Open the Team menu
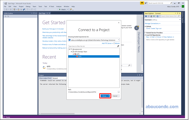 click(34, 6)
